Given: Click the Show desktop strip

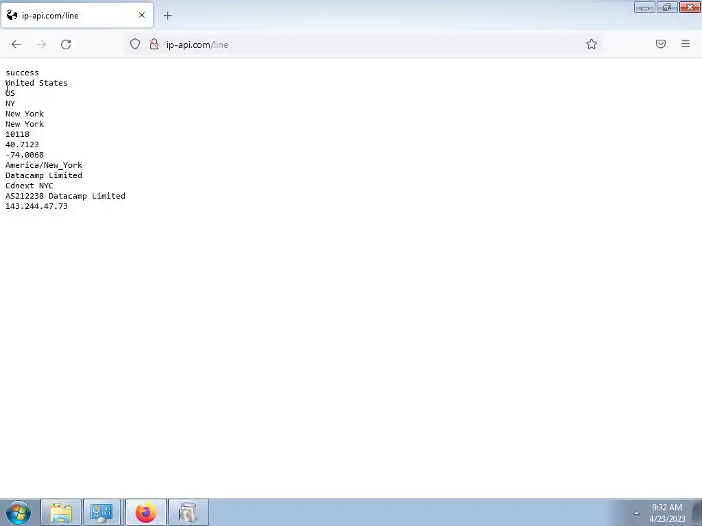Looking at the screenshot, I should point(697,512).
